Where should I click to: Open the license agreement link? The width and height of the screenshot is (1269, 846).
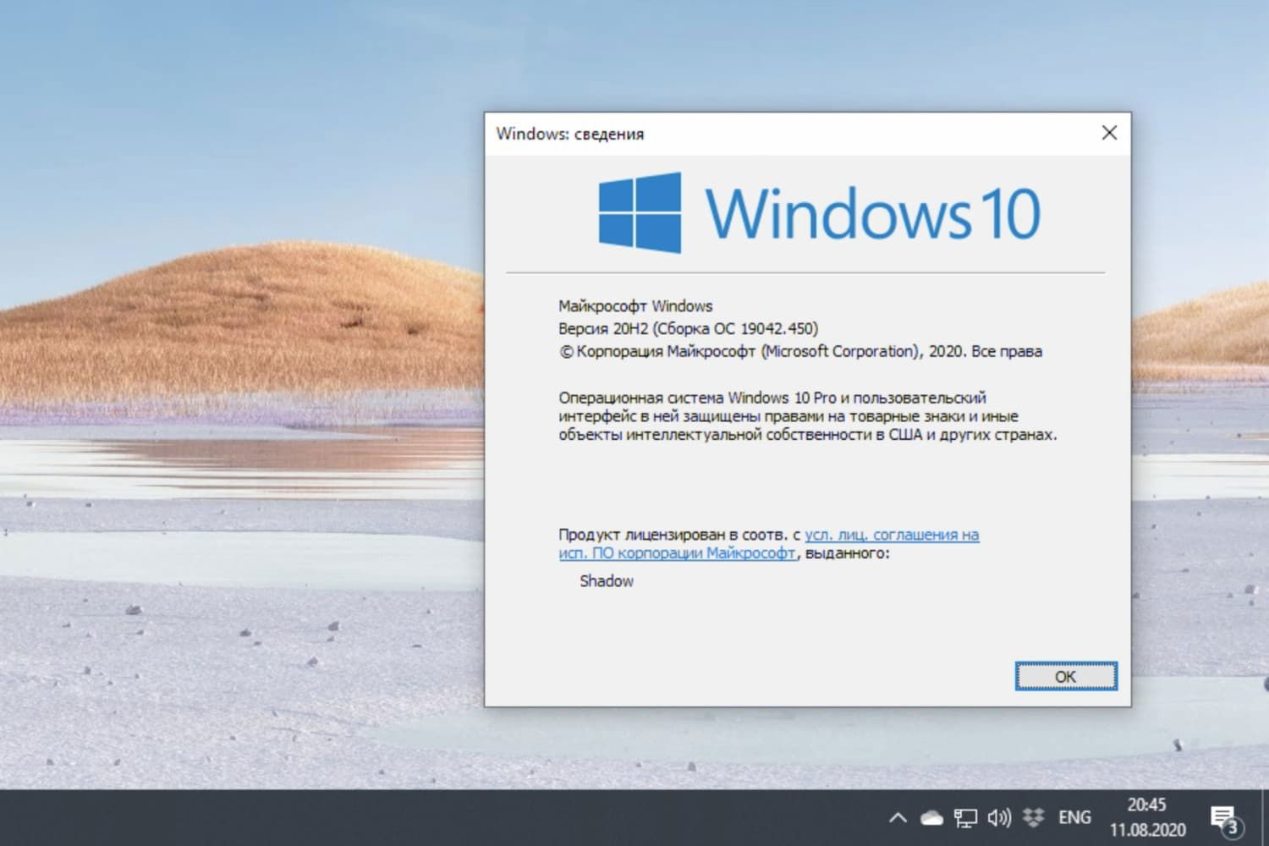pyautogui.click(x=892, y=535)
